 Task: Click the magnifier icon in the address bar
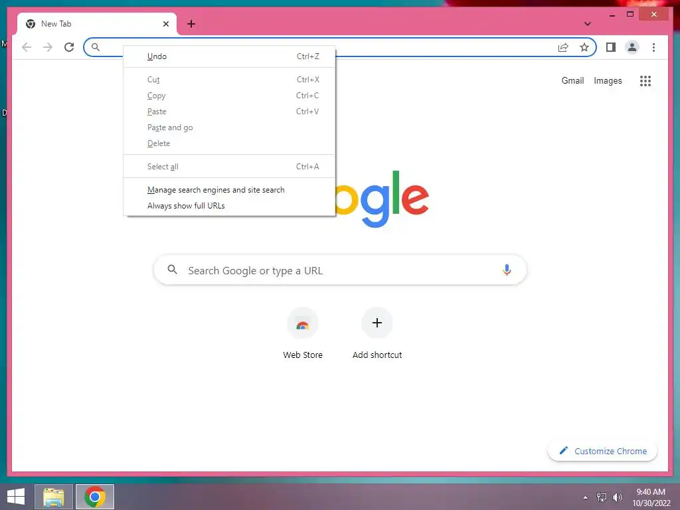96,47
